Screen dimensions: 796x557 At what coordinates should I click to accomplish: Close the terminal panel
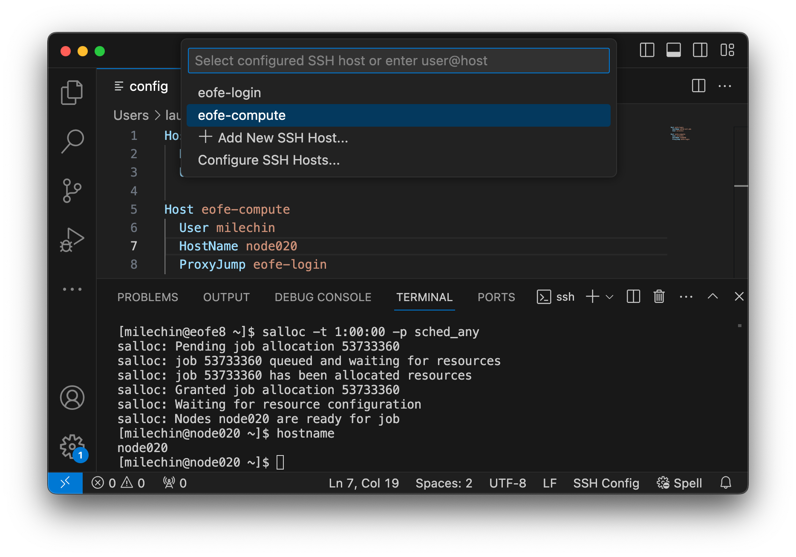[x=739, y=296]
